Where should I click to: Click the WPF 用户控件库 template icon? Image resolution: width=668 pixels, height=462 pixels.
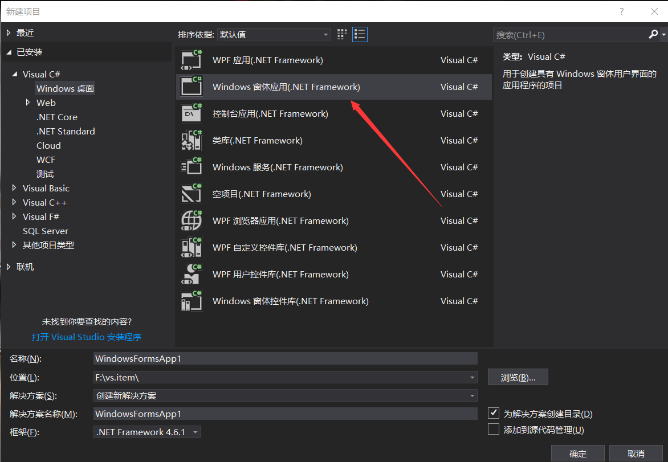pos(192,275)
